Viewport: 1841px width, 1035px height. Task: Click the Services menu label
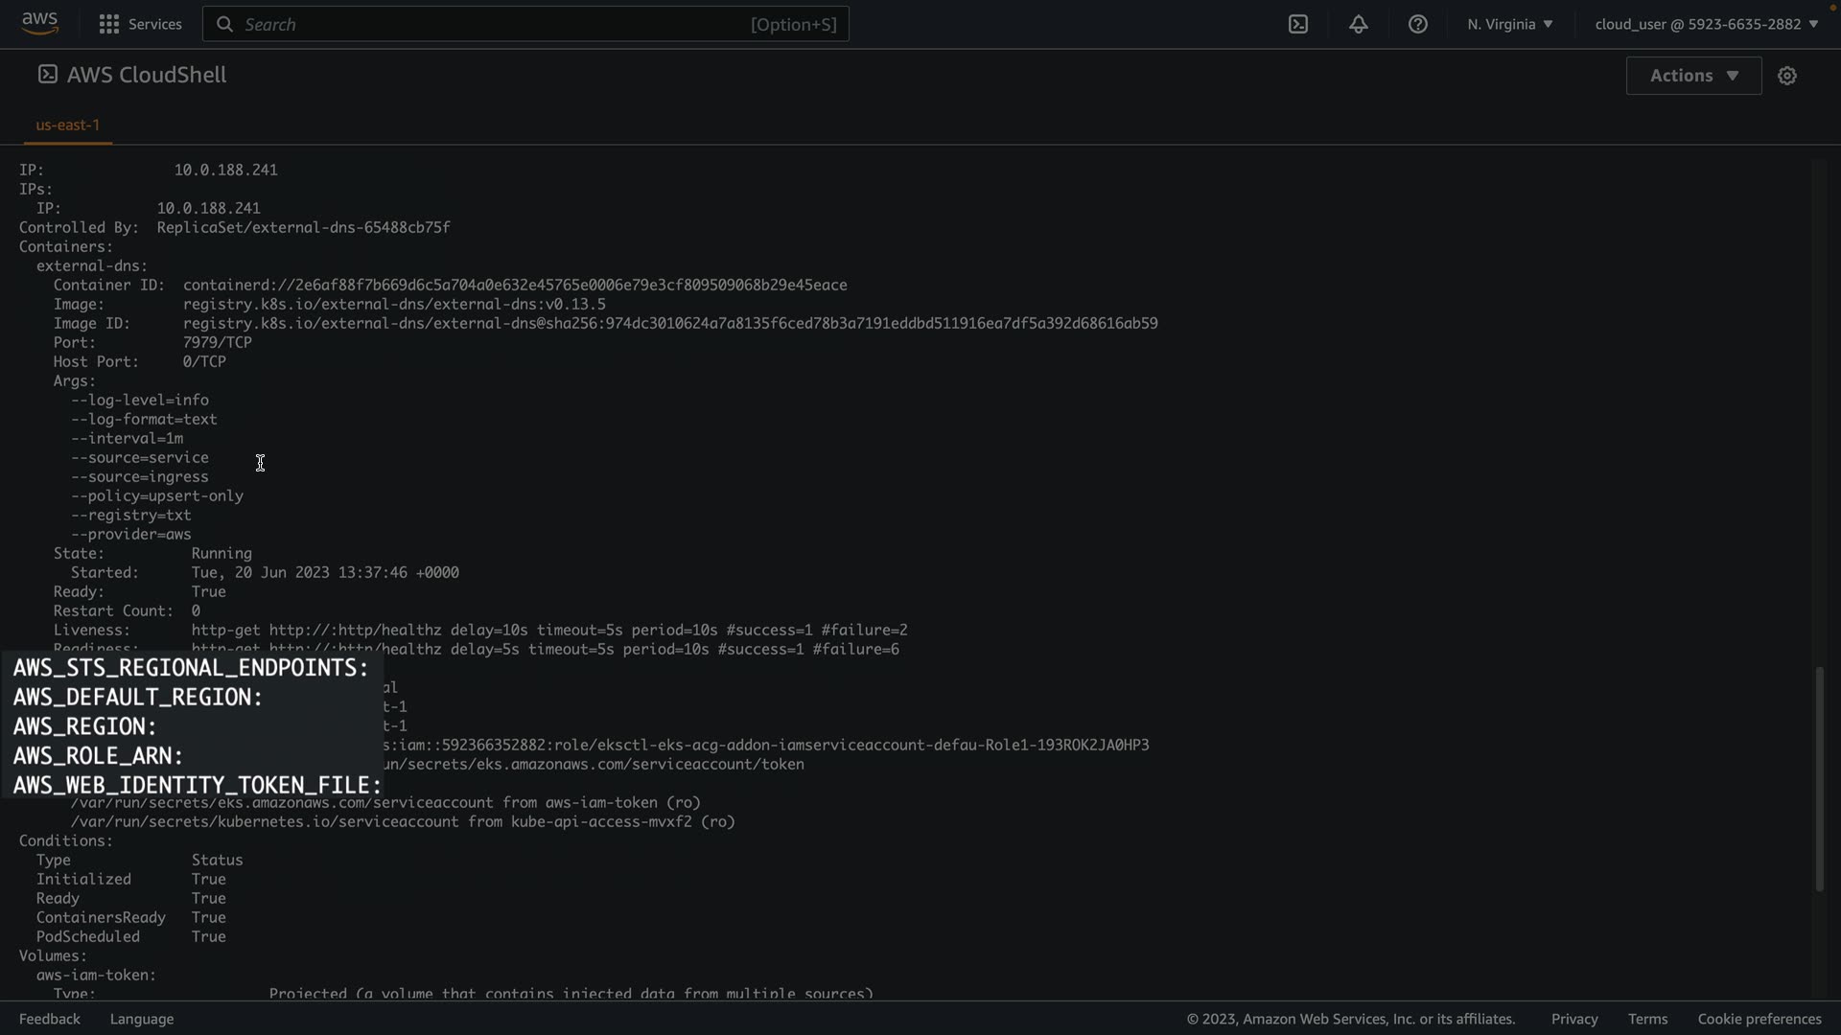(154, 24)
